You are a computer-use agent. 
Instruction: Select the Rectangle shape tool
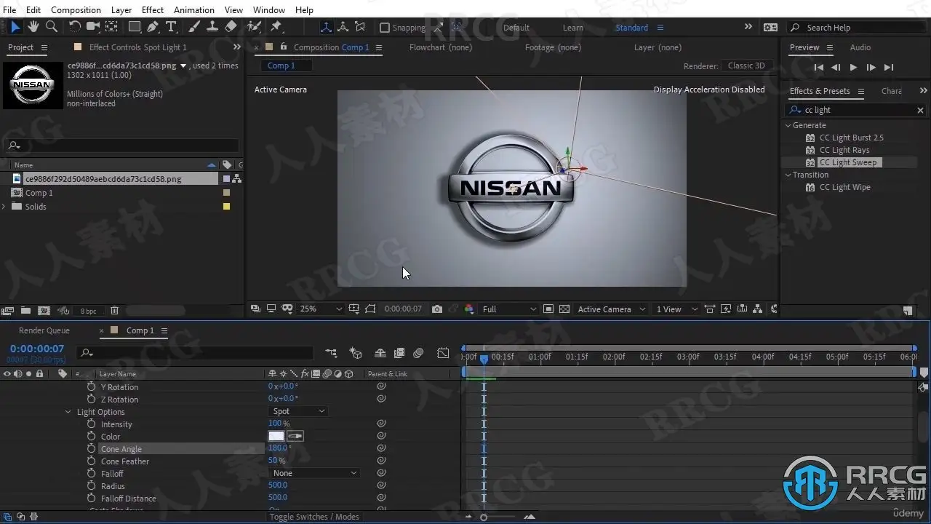click(x=135, y=27)
